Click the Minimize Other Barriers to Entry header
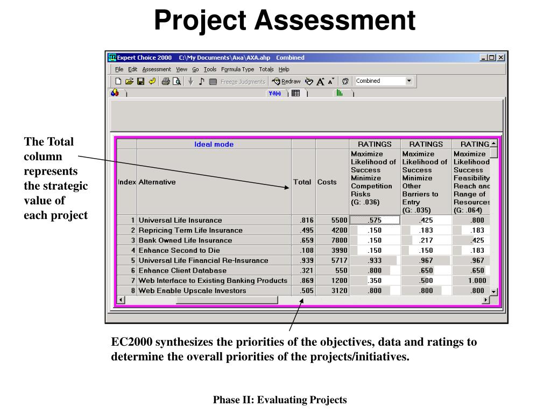This screenshot has height=413, width=551. (426, 182)
